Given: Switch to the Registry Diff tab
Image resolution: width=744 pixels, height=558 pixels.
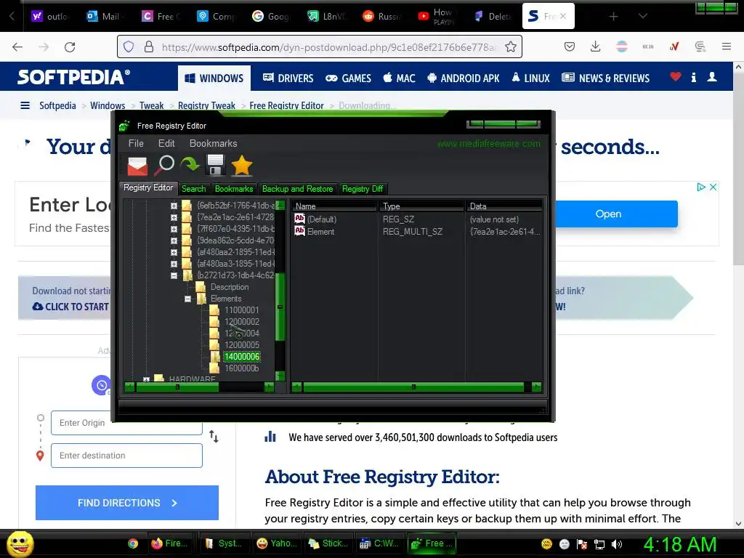Looking at the screenshot, I should click(x=363, y=189).
